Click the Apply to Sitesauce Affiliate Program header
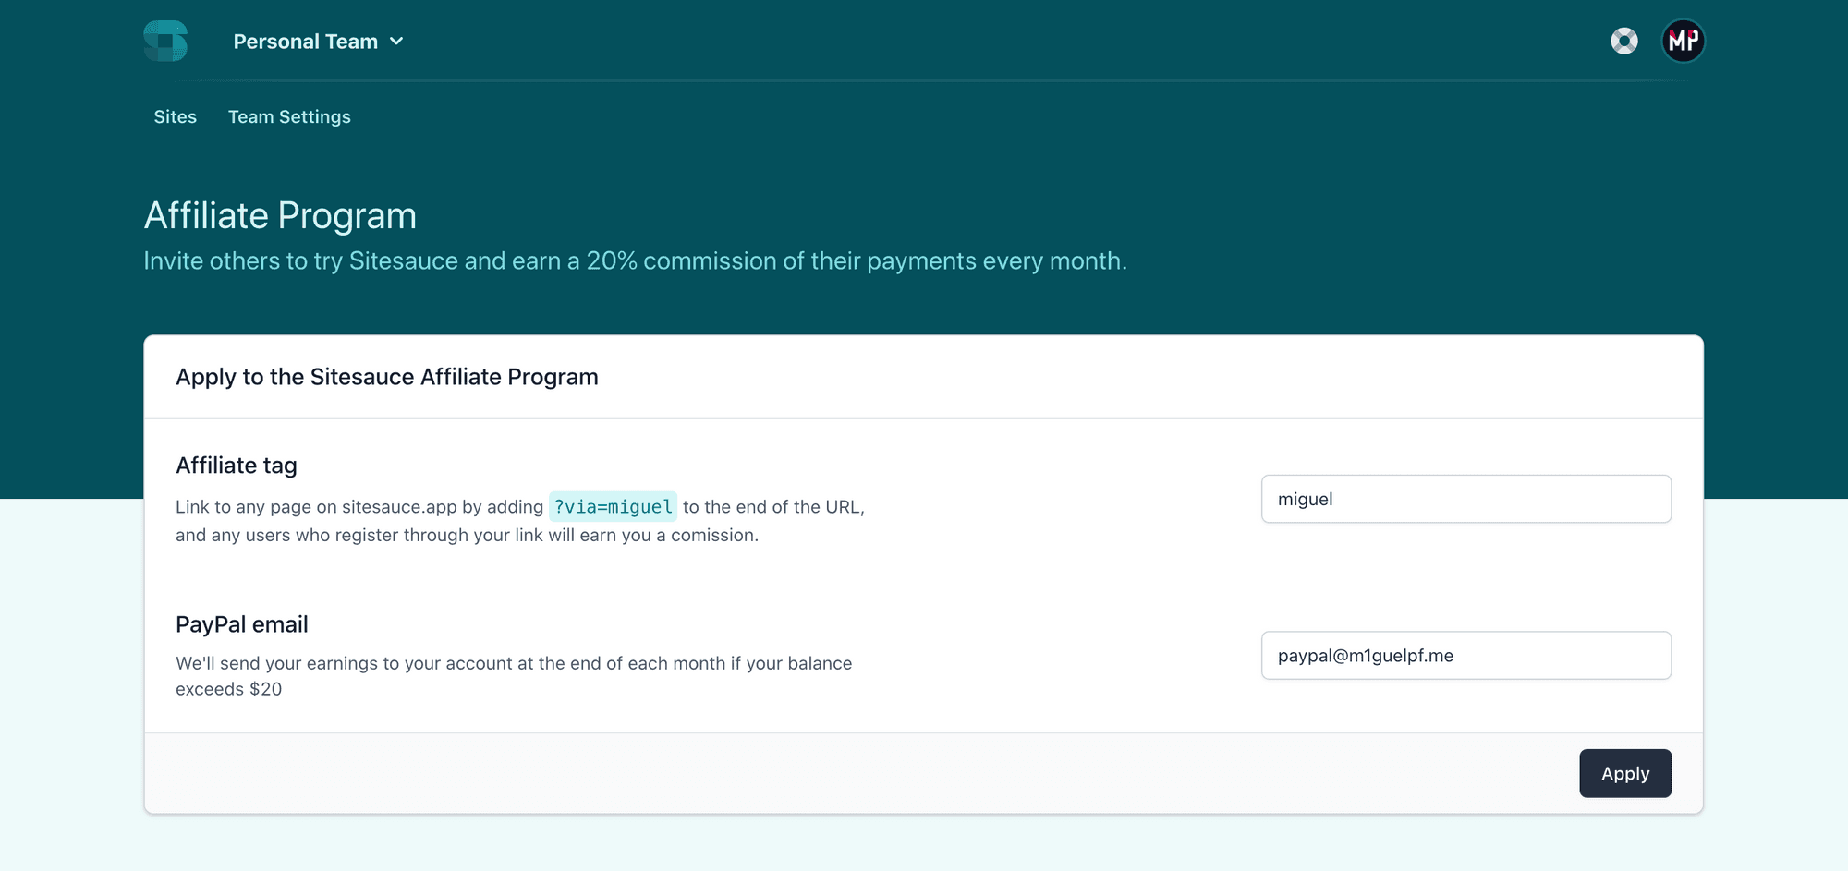 (x=387, y=377)
